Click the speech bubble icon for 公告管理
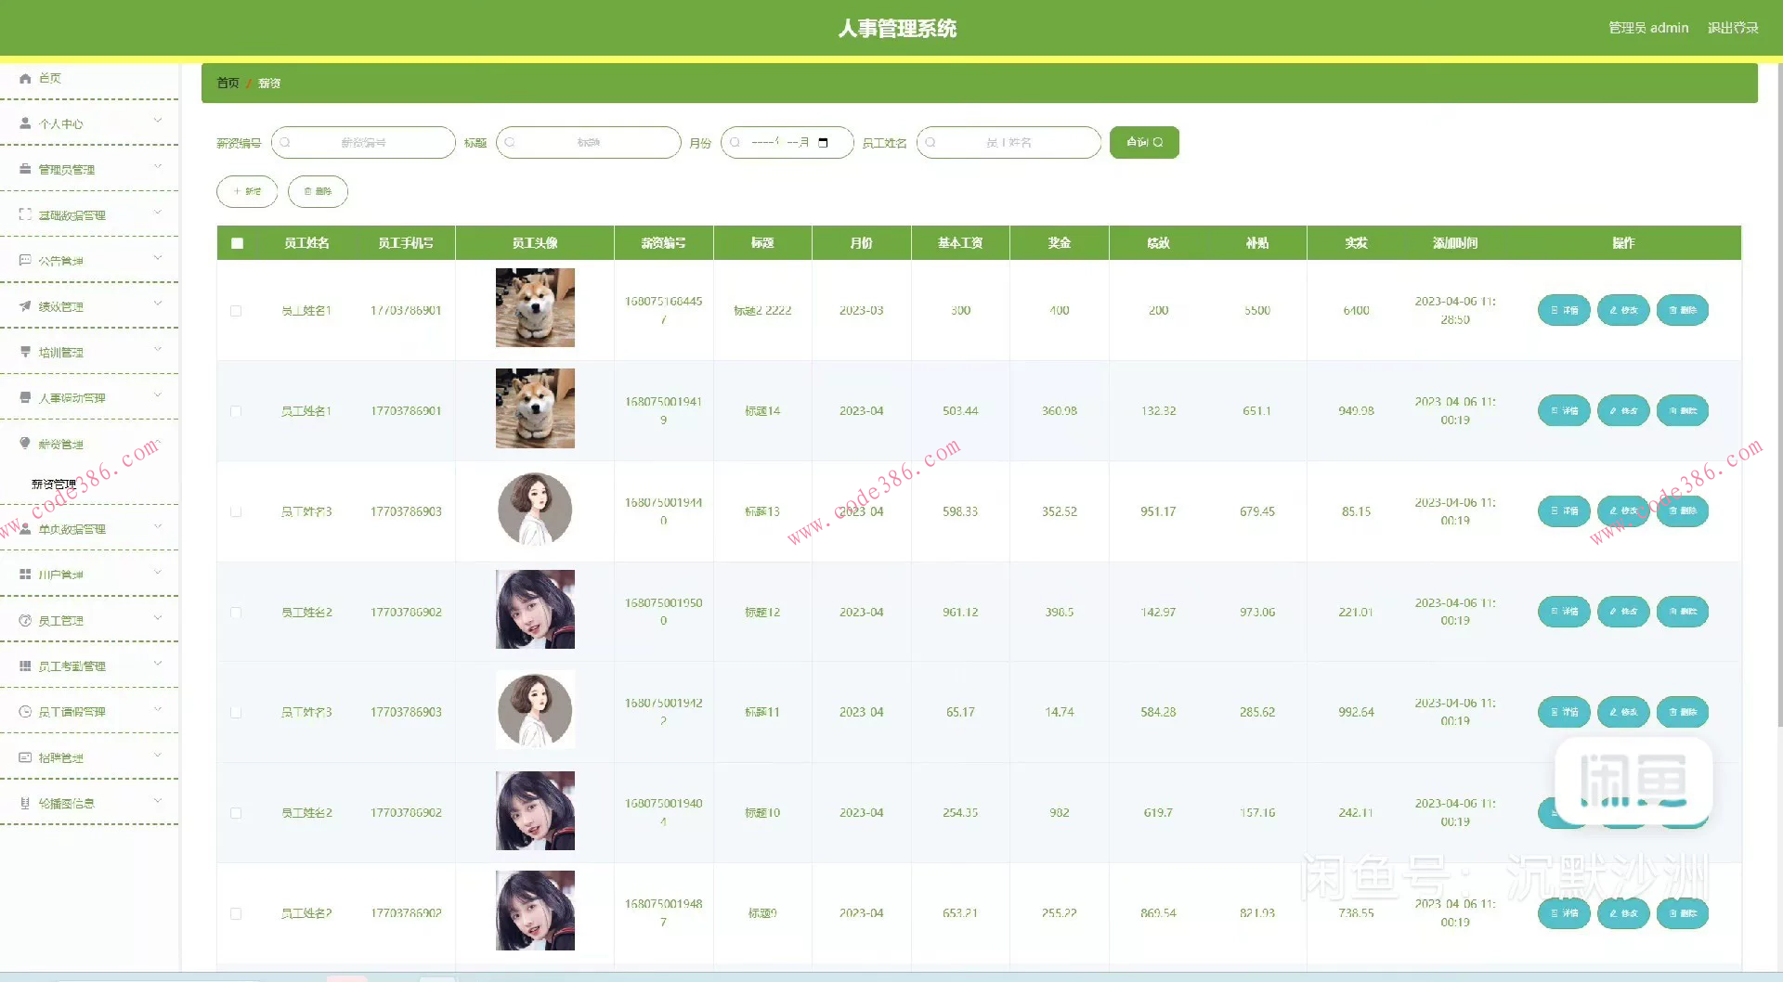The width and height of the screenshot is (1783, 982). pyautogui.click(x=25, y=261)
